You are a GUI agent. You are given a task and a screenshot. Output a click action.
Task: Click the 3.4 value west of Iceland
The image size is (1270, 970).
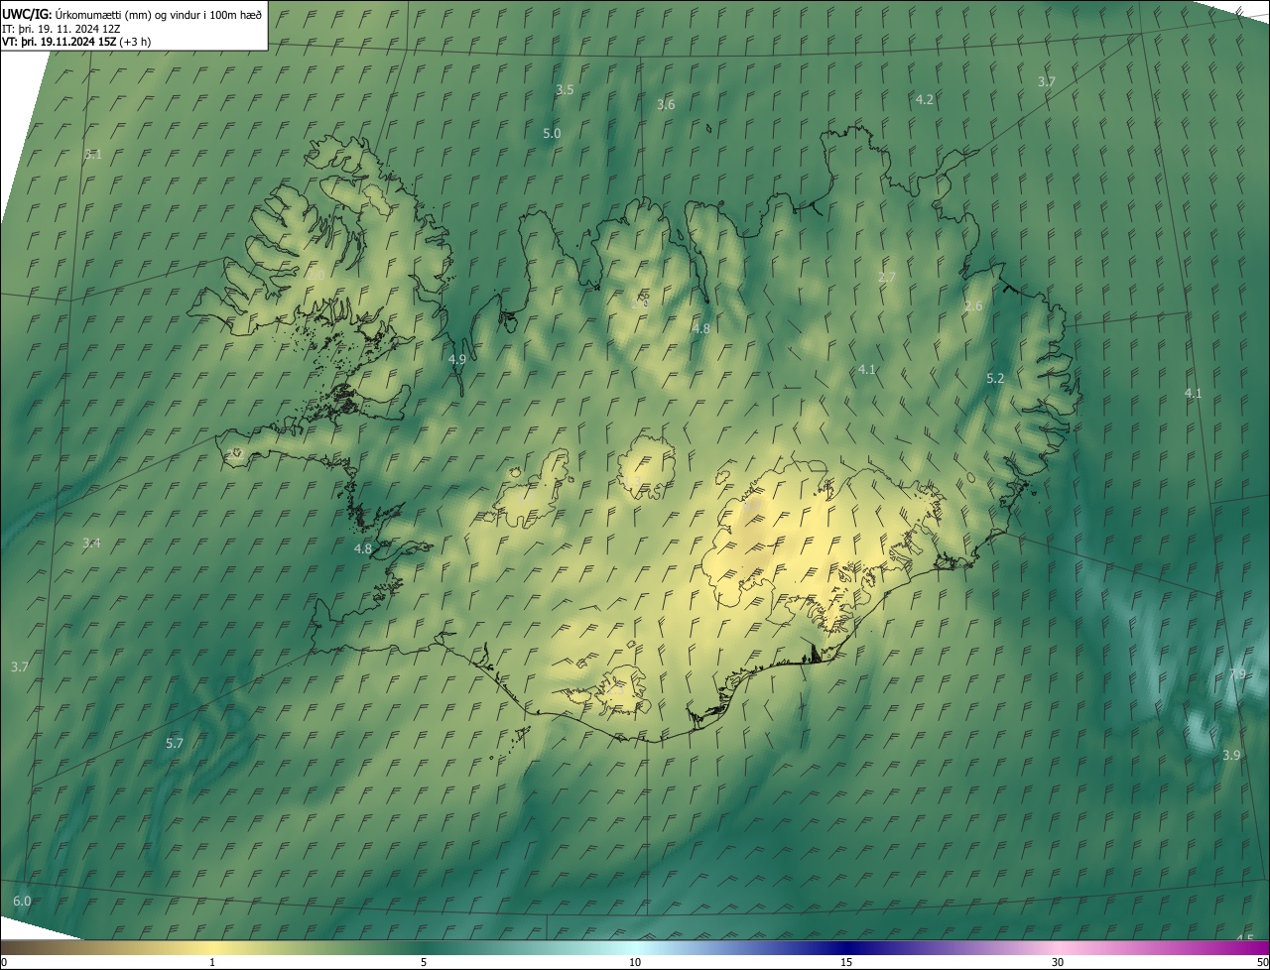pos(91,543)
